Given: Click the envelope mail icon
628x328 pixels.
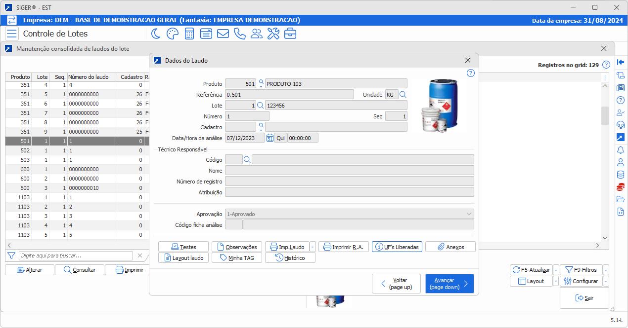Looking at the screenshot, I should coord(223,34).
